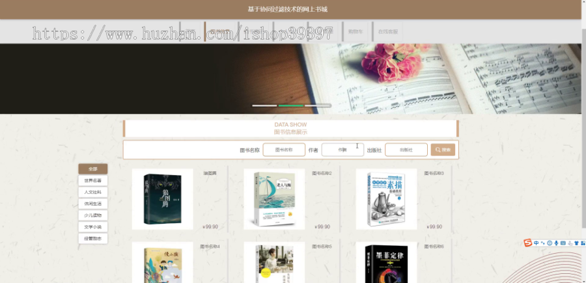586x283 pixels.
Task: Open the Sogou toolbox grid icon
Action: [x=583, y=243]
